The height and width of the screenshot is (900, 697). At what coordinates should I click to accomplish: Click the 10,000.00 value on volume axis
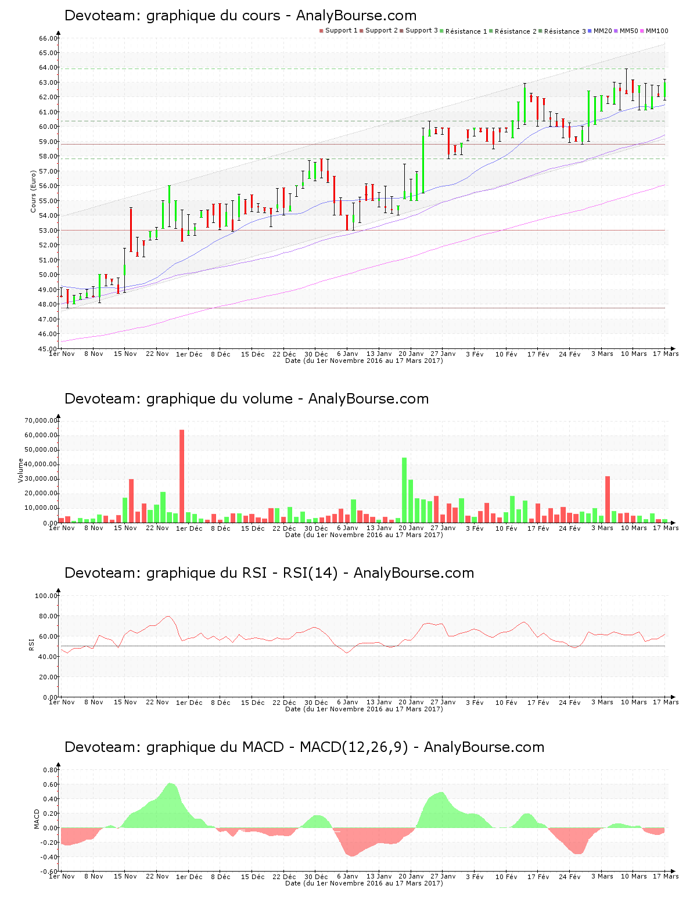pos(41,508)
